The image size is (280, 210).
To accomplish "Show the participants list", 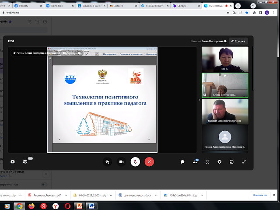I will 195,161.
